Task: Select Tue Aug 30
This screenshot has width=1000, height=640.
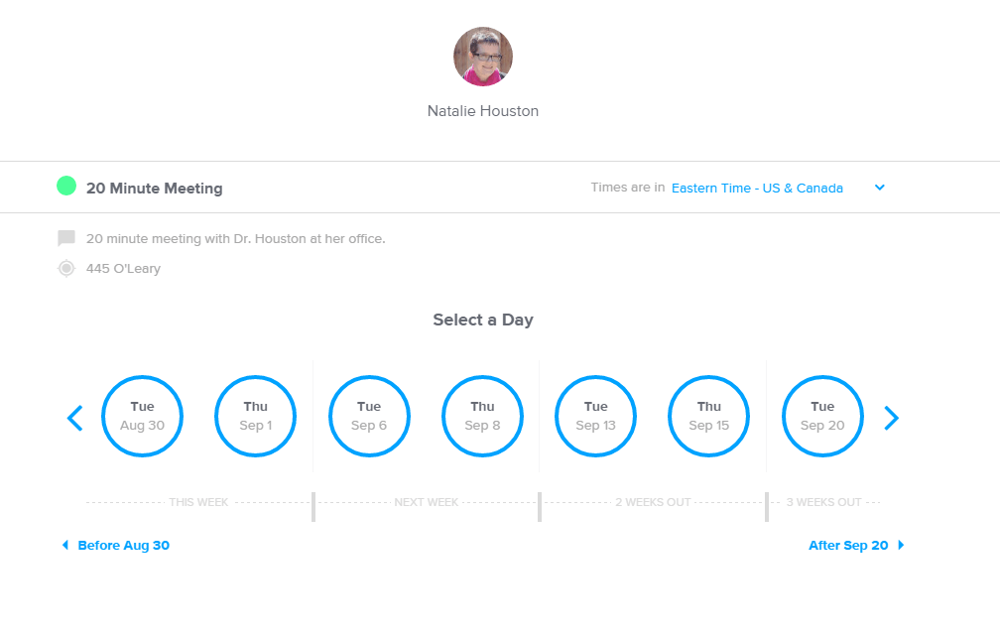Action: [142, 416]
